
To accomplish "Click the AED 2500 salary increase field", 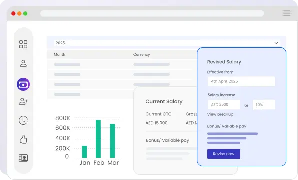I will tap(224, 104).
